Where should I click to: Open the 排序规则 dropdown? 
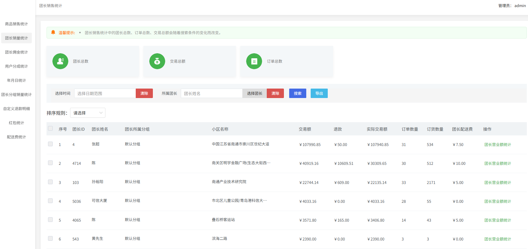point(88,113)
